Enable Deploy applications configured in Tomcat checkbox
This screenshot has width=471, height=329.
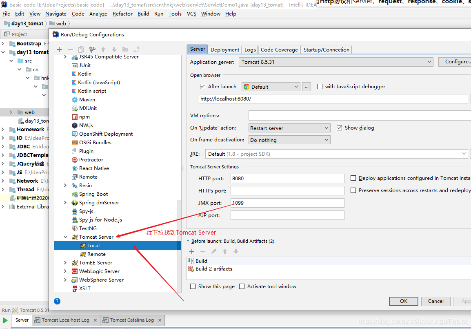[353, 178]
